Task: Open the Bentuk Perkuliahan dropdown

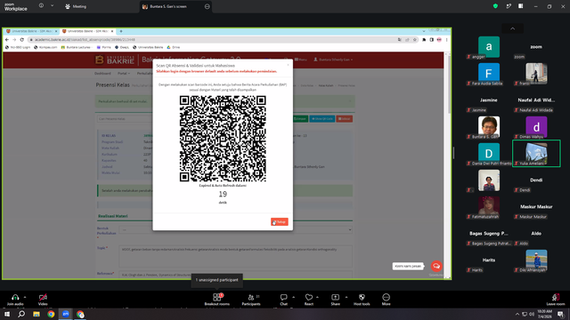Action: coord(235,229)
